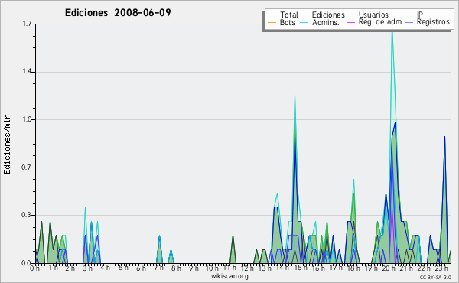This screenshot has width=459, height=283.
Task: Click the '23 h' x-axis label
Action: (442, 268)
